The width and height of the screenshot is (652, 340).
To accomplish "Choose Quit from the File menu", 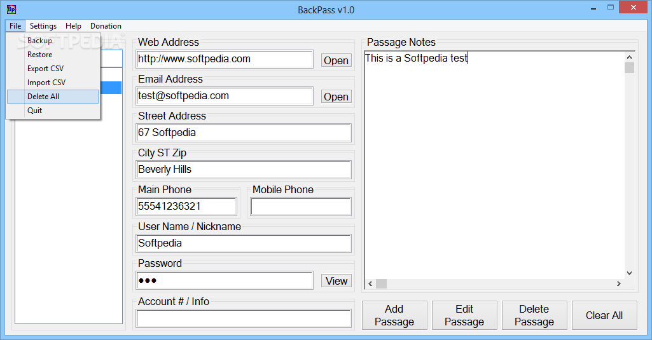I will [53, 111].
